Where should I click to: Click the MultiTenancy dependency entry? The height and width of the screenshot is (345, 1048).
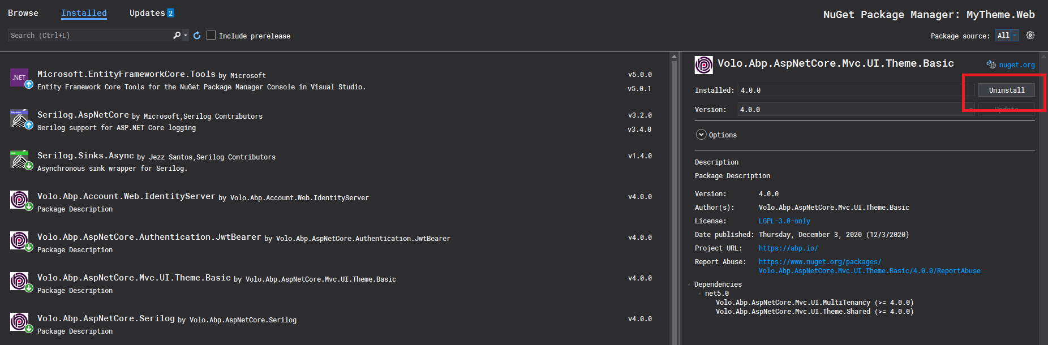click(x=814, y=303)
